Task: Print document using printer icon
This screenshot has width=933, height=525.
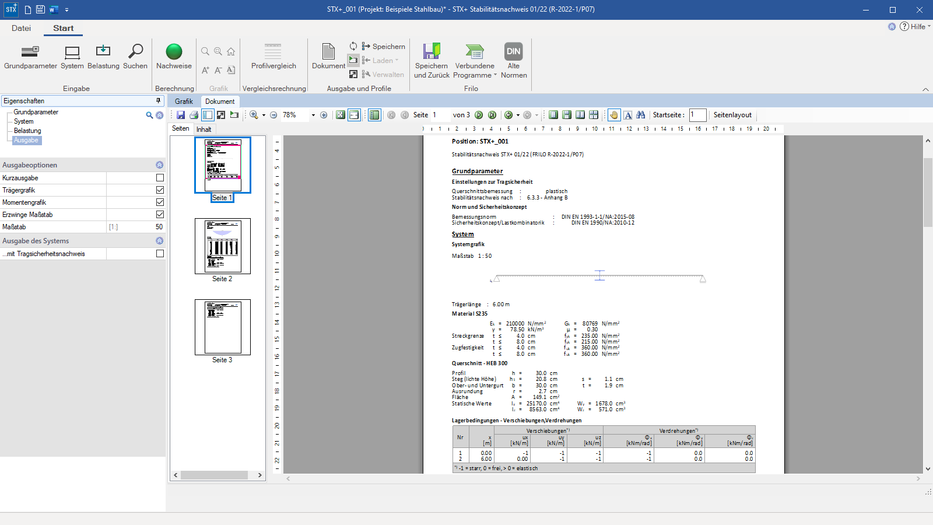Action: [x=194, y=115]
